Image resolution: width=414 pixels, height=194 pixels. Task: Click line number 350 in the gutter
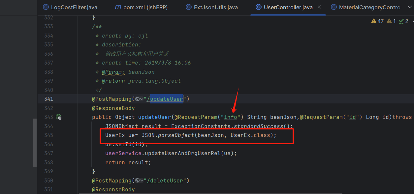pos(48,180)
